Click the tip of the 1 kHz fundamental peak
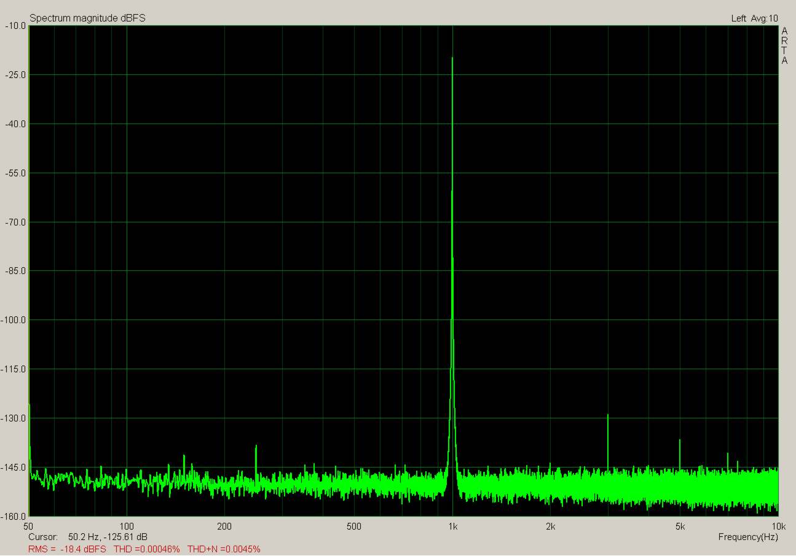The width and height of the screenshot is (796, 556). [x=452, y=58]
